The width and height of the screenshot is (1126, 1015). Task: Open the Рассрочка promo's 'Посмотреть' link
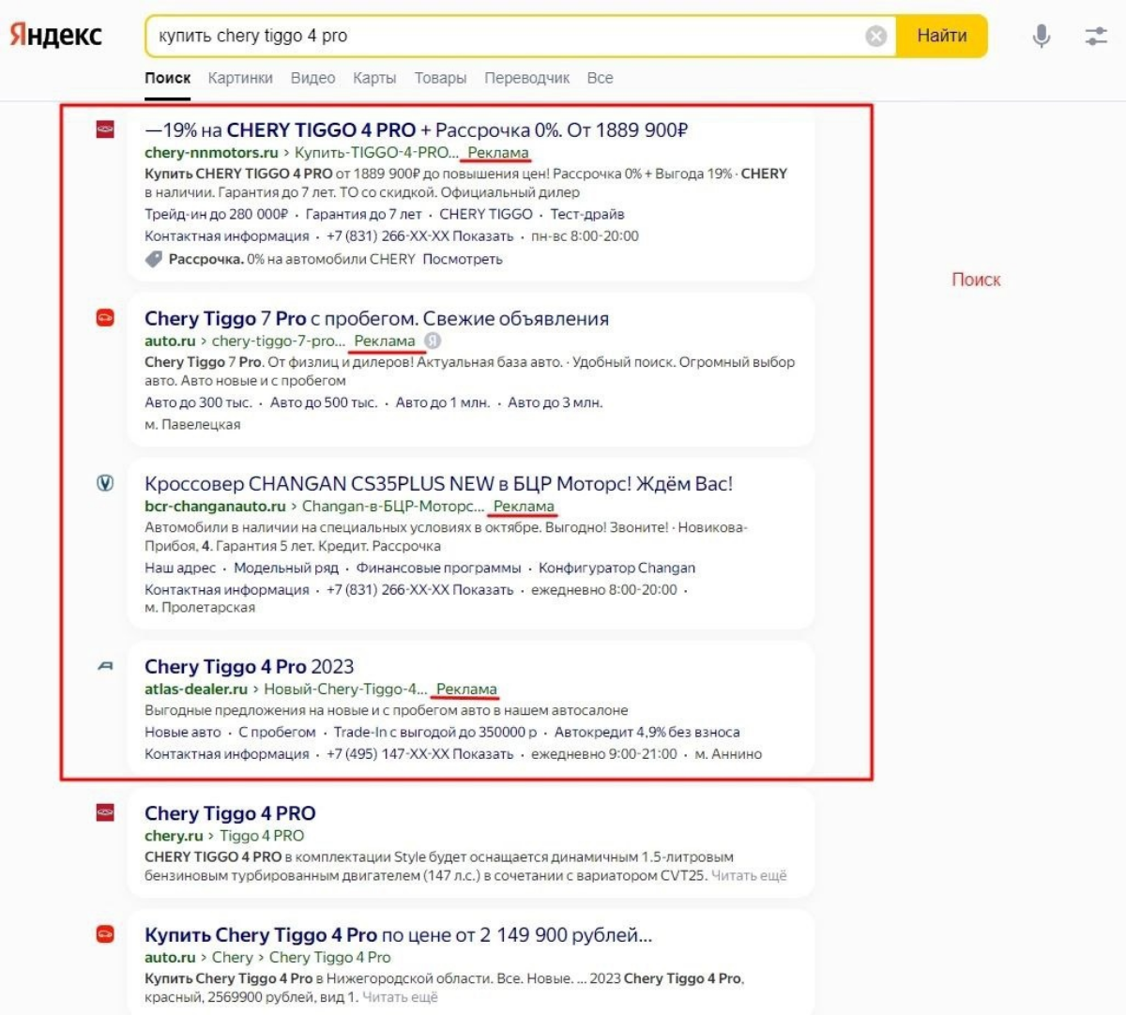tap(463, 259)
